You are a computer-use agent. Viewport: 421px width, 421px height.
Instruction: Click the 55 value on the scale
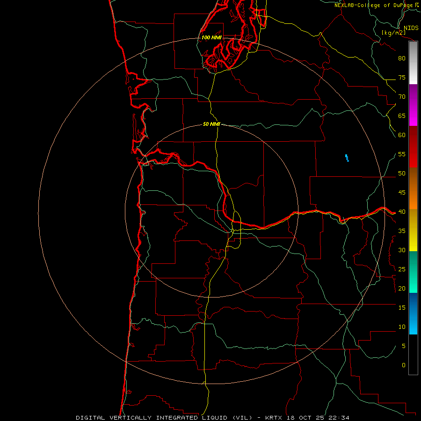[x=402, y=154]
